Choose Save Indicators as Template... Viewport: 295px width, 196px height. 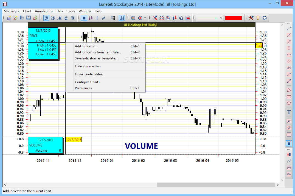(106, 58)
